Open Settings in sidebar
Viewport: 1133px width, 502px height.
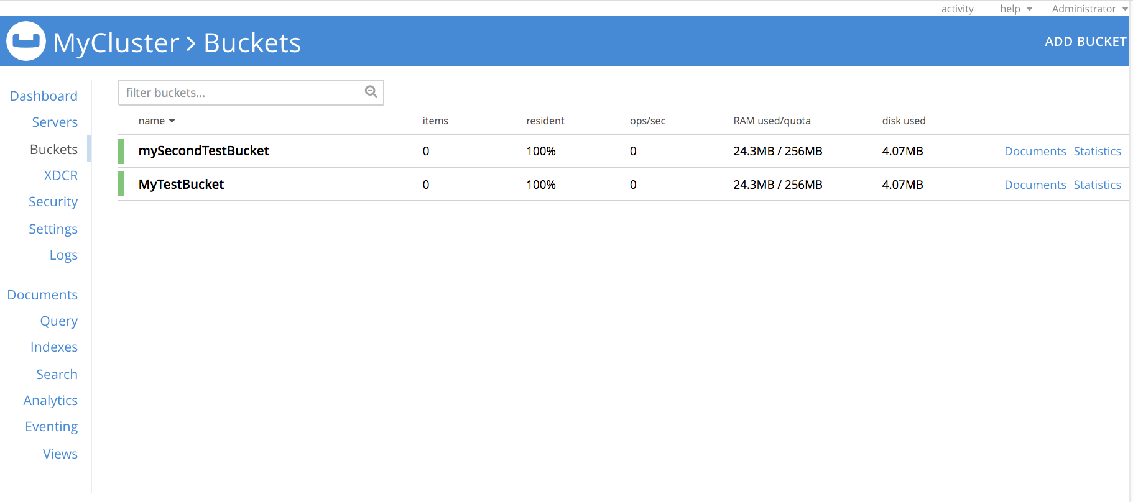[x=53, y=229]
